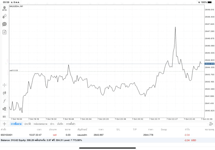Open the accounts profile icon
The width and height of the screenshot is (215, 150).
pos(4,8)
